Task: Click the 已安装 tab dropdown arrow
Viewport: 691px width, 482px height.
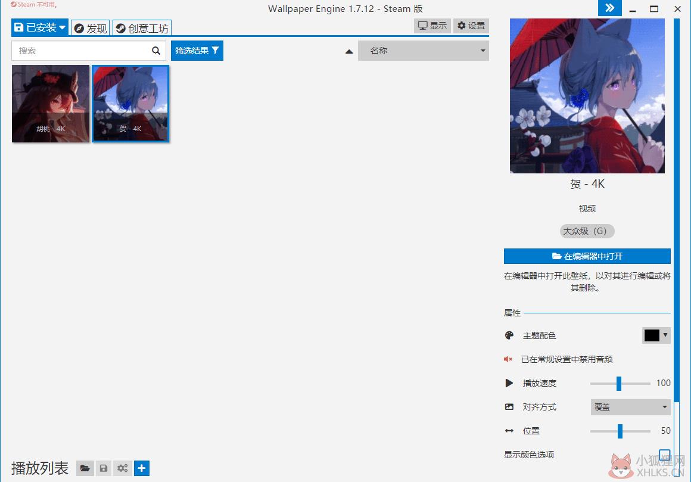Action: coord(62,28)
